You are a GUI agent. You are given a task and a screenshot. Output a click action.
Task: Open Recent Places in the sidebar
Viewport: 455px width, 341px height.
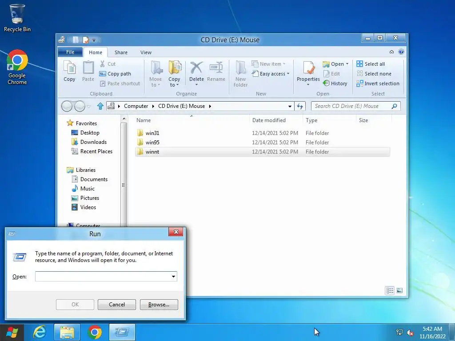click(x=92, y=151)
